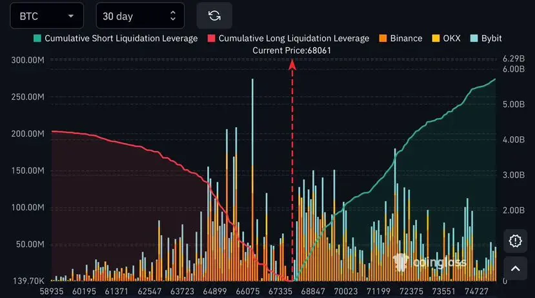Click the 139.70K left axis label

pos(28,281)
